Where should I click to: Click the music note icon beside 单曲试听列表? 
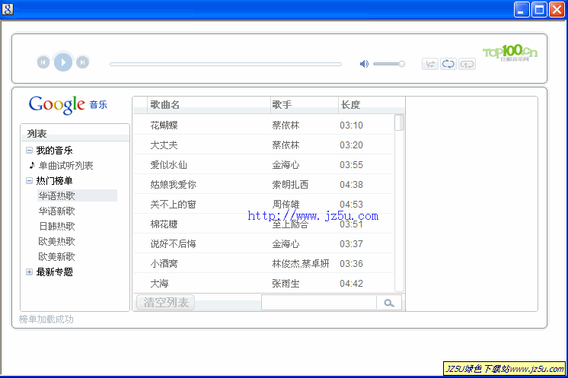(32, 165)
